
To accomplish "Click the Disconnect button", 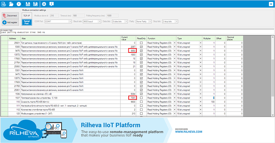I will tap(10, 15).
